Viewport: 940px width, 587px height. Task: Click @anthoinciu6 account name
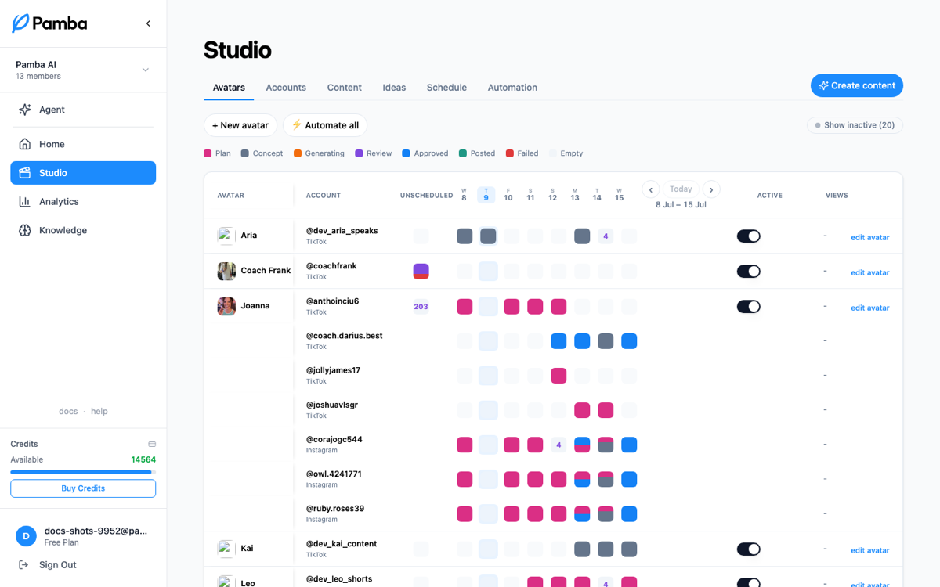click(x=333, y=301)
